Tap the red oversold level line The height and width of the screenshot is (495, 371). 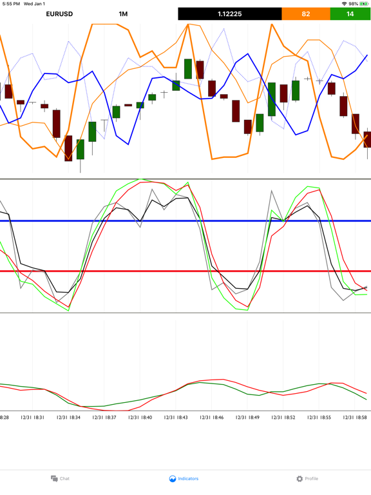tap(185, 271)
